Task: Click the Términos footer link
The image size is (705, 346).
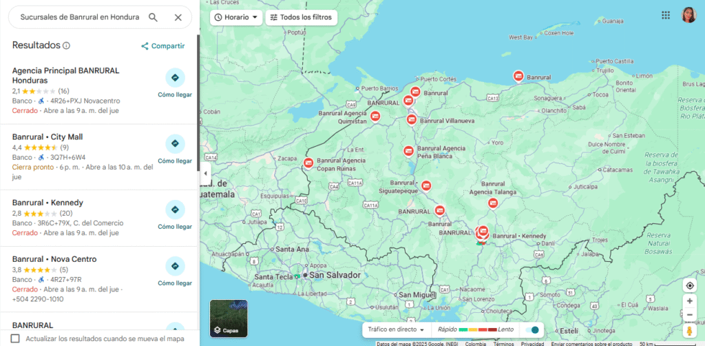Action: 503,344
